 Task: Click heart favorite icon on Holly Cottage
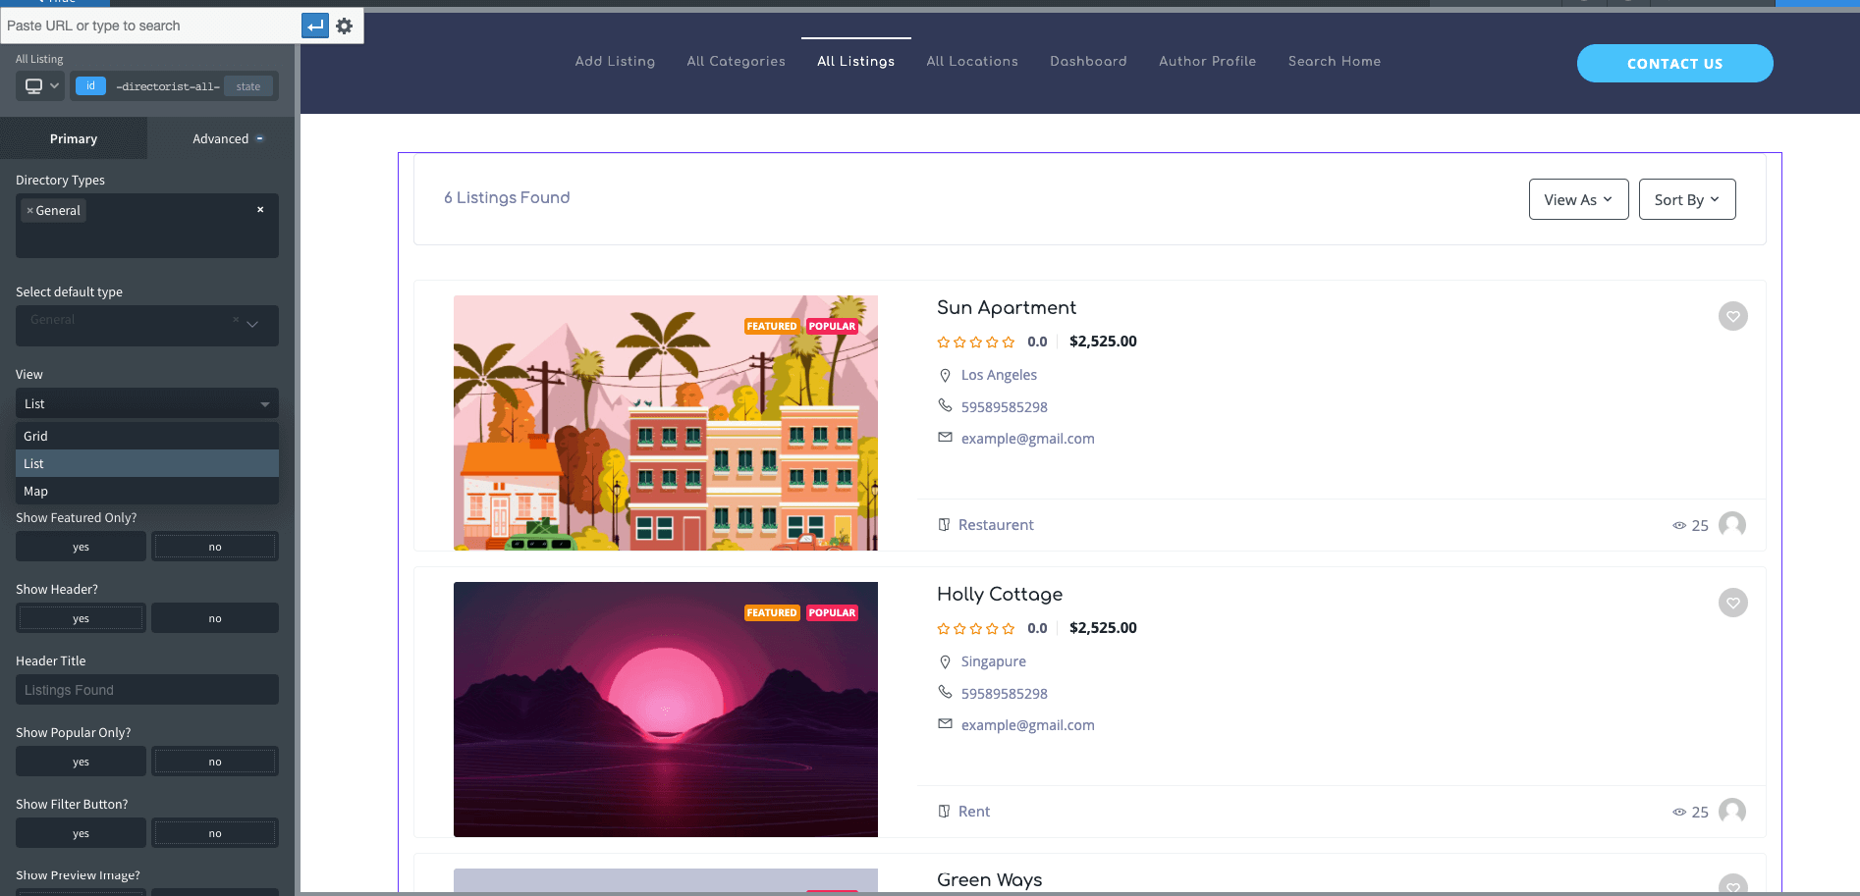(x=1732, y=603)
